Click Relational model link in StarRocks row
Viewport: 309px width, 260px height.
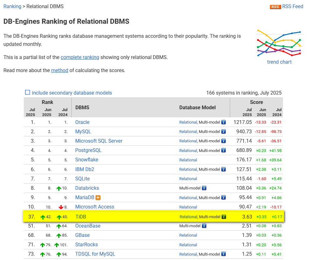[x=188, y=245]
